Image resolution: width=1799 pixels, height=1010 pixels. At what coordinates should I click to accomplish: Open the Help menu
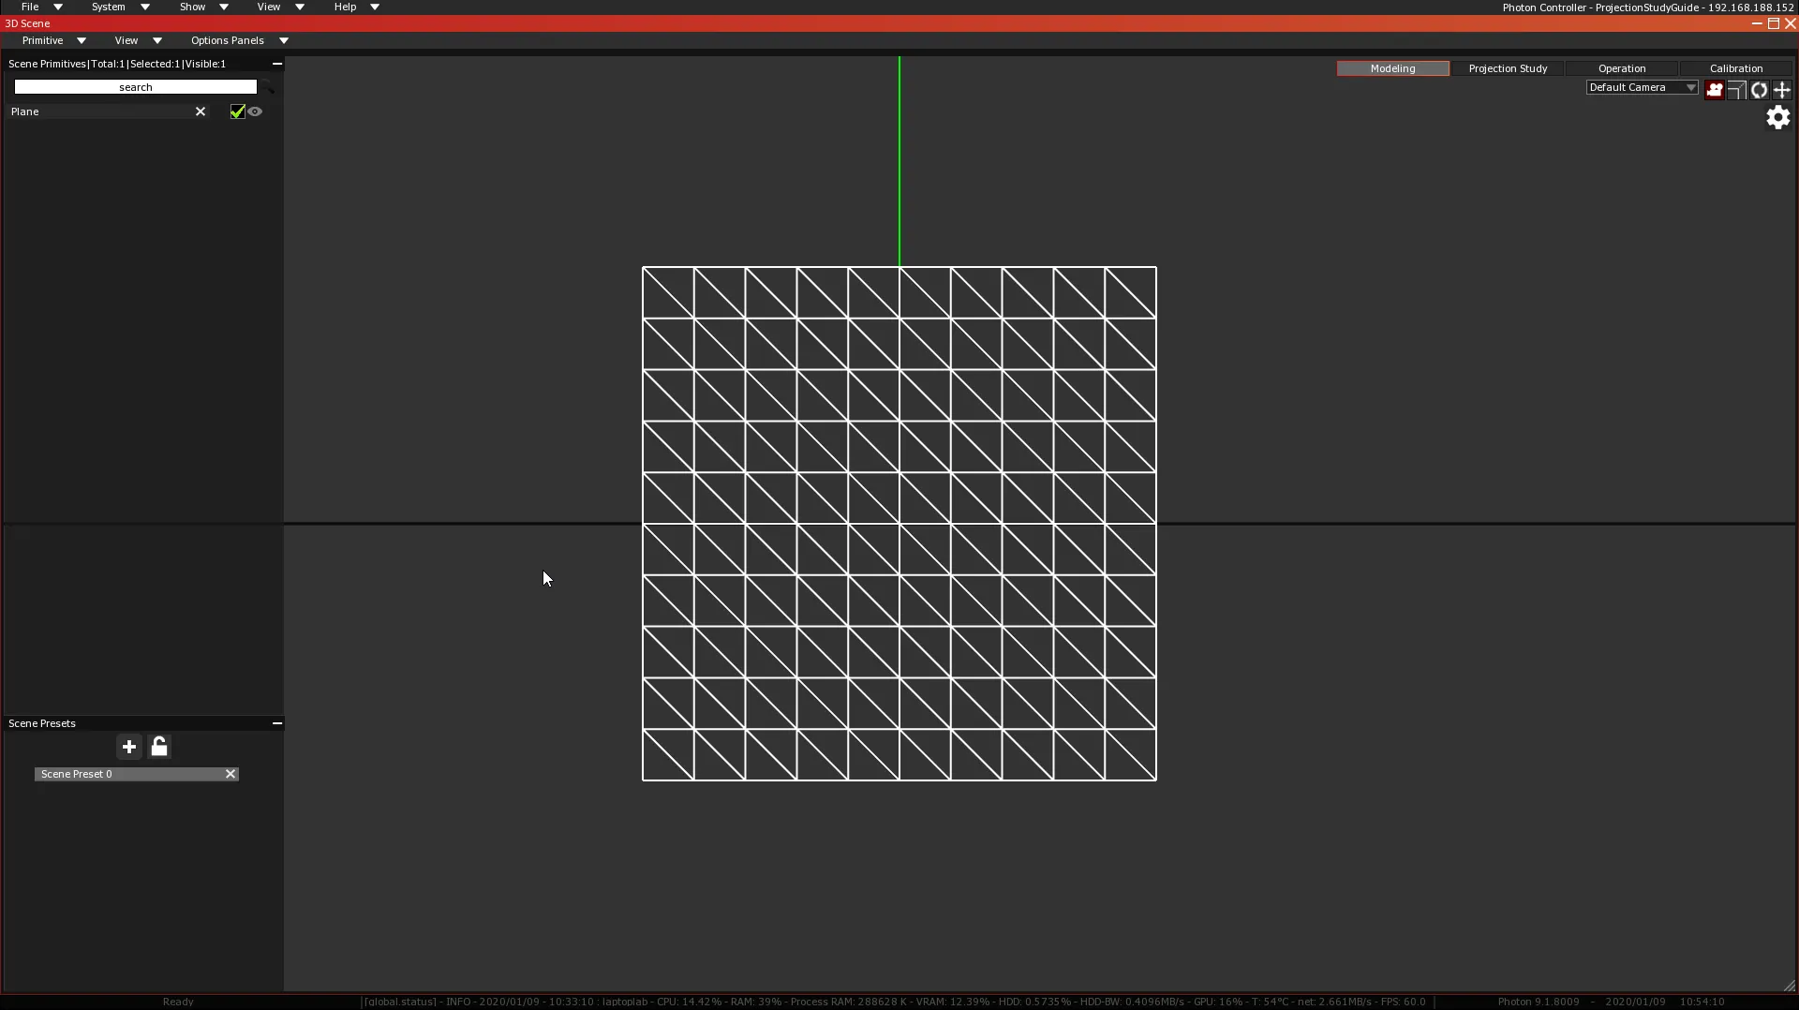356,7
